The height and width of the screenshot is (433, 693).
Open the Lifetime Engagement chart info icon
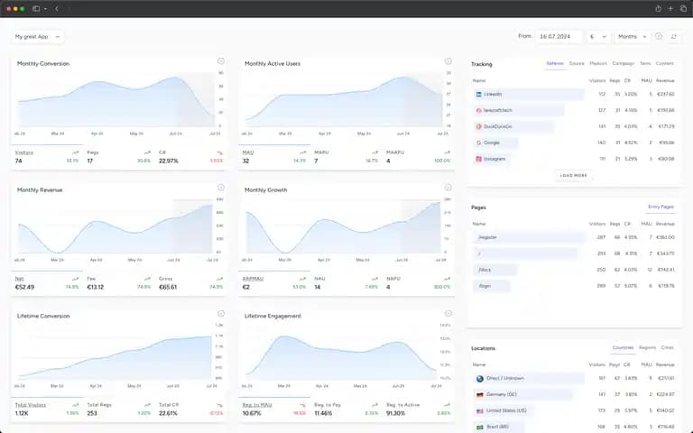(448, 313)
